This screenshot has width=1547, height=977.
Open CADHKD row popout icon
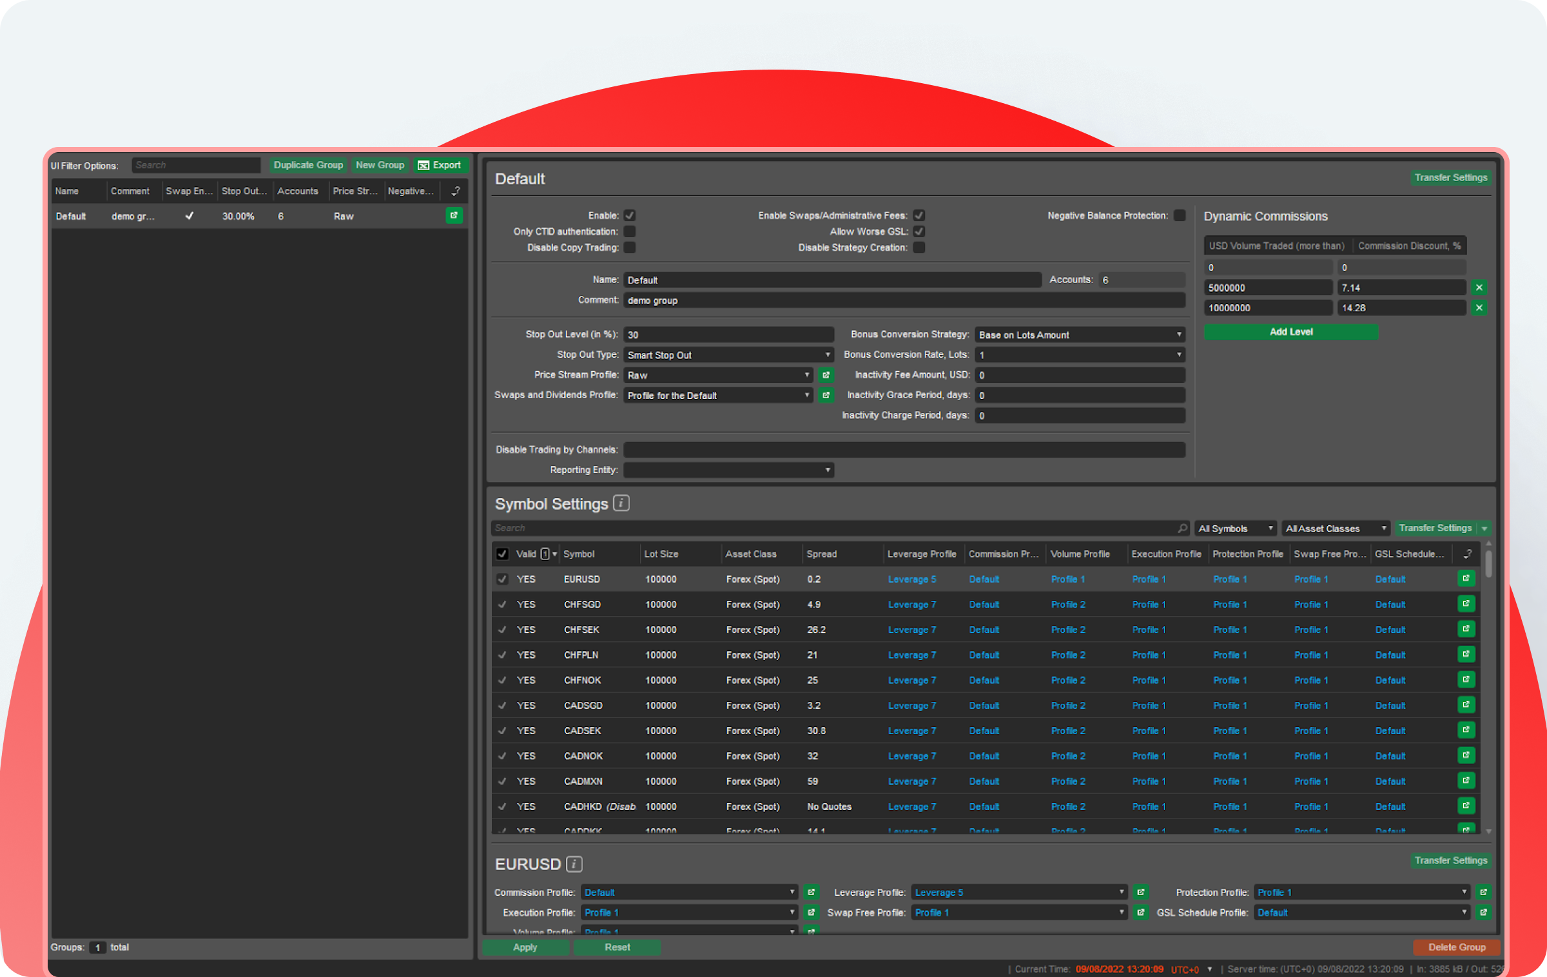(1466, 806)
